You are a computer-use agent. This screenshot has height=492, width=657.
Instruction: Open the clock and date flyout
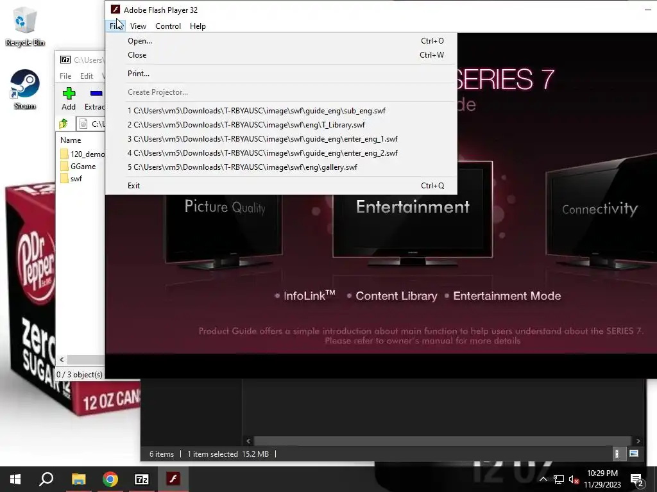(x=602, y=479)
